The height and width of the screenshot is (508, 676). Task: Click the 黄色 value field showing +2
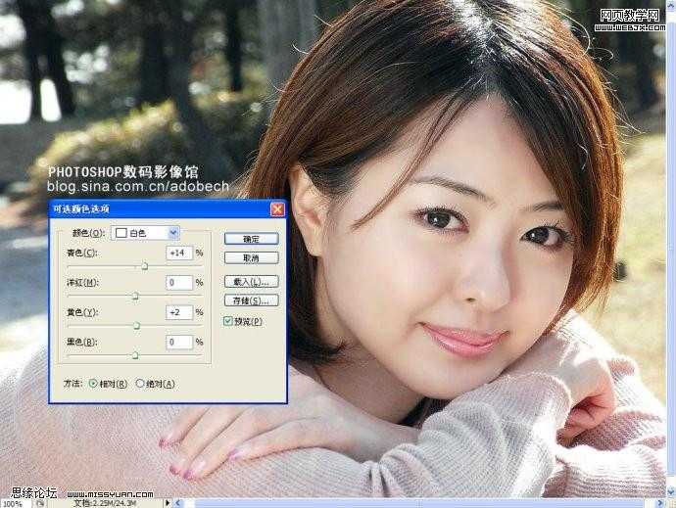[x=179, y=312]
